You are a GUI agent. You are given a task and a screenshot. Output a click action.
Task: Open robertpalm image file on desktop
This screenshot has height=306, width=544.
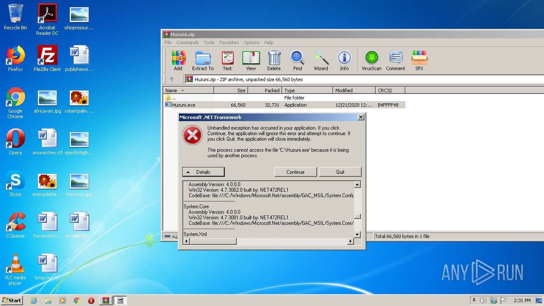click(79, 102)
